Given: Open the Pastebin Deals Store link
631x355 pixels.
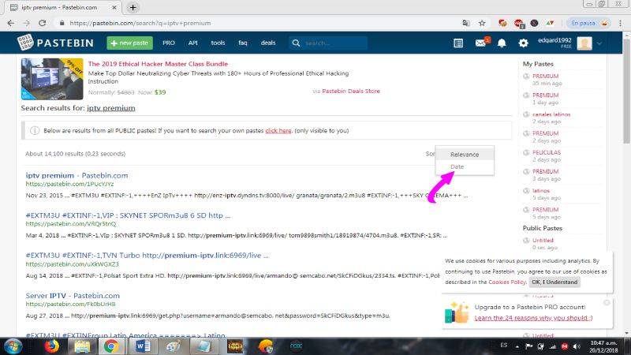Looking at the screenshot, I should pos(351,91).
